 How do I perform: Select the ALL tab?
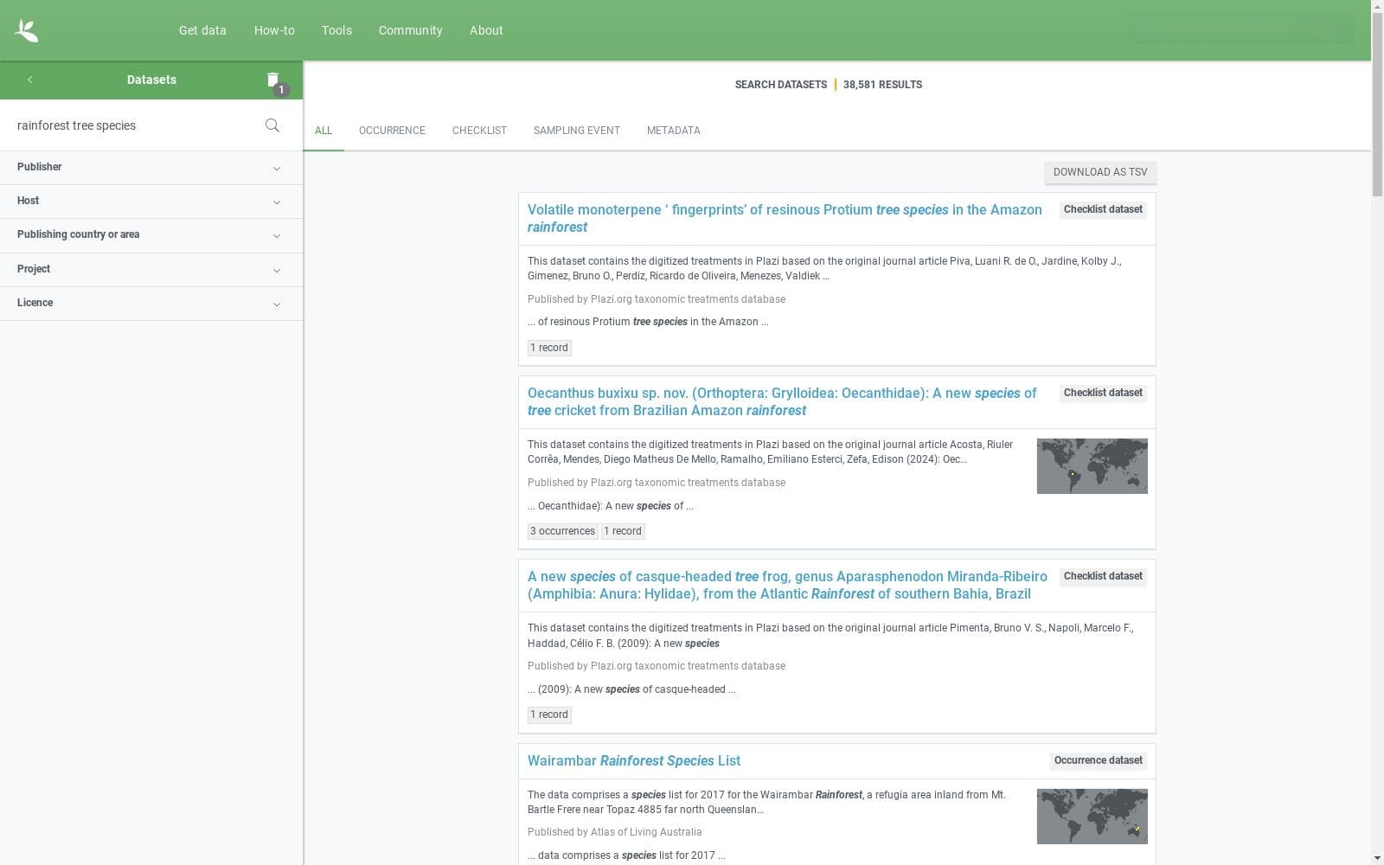point(324,131)
